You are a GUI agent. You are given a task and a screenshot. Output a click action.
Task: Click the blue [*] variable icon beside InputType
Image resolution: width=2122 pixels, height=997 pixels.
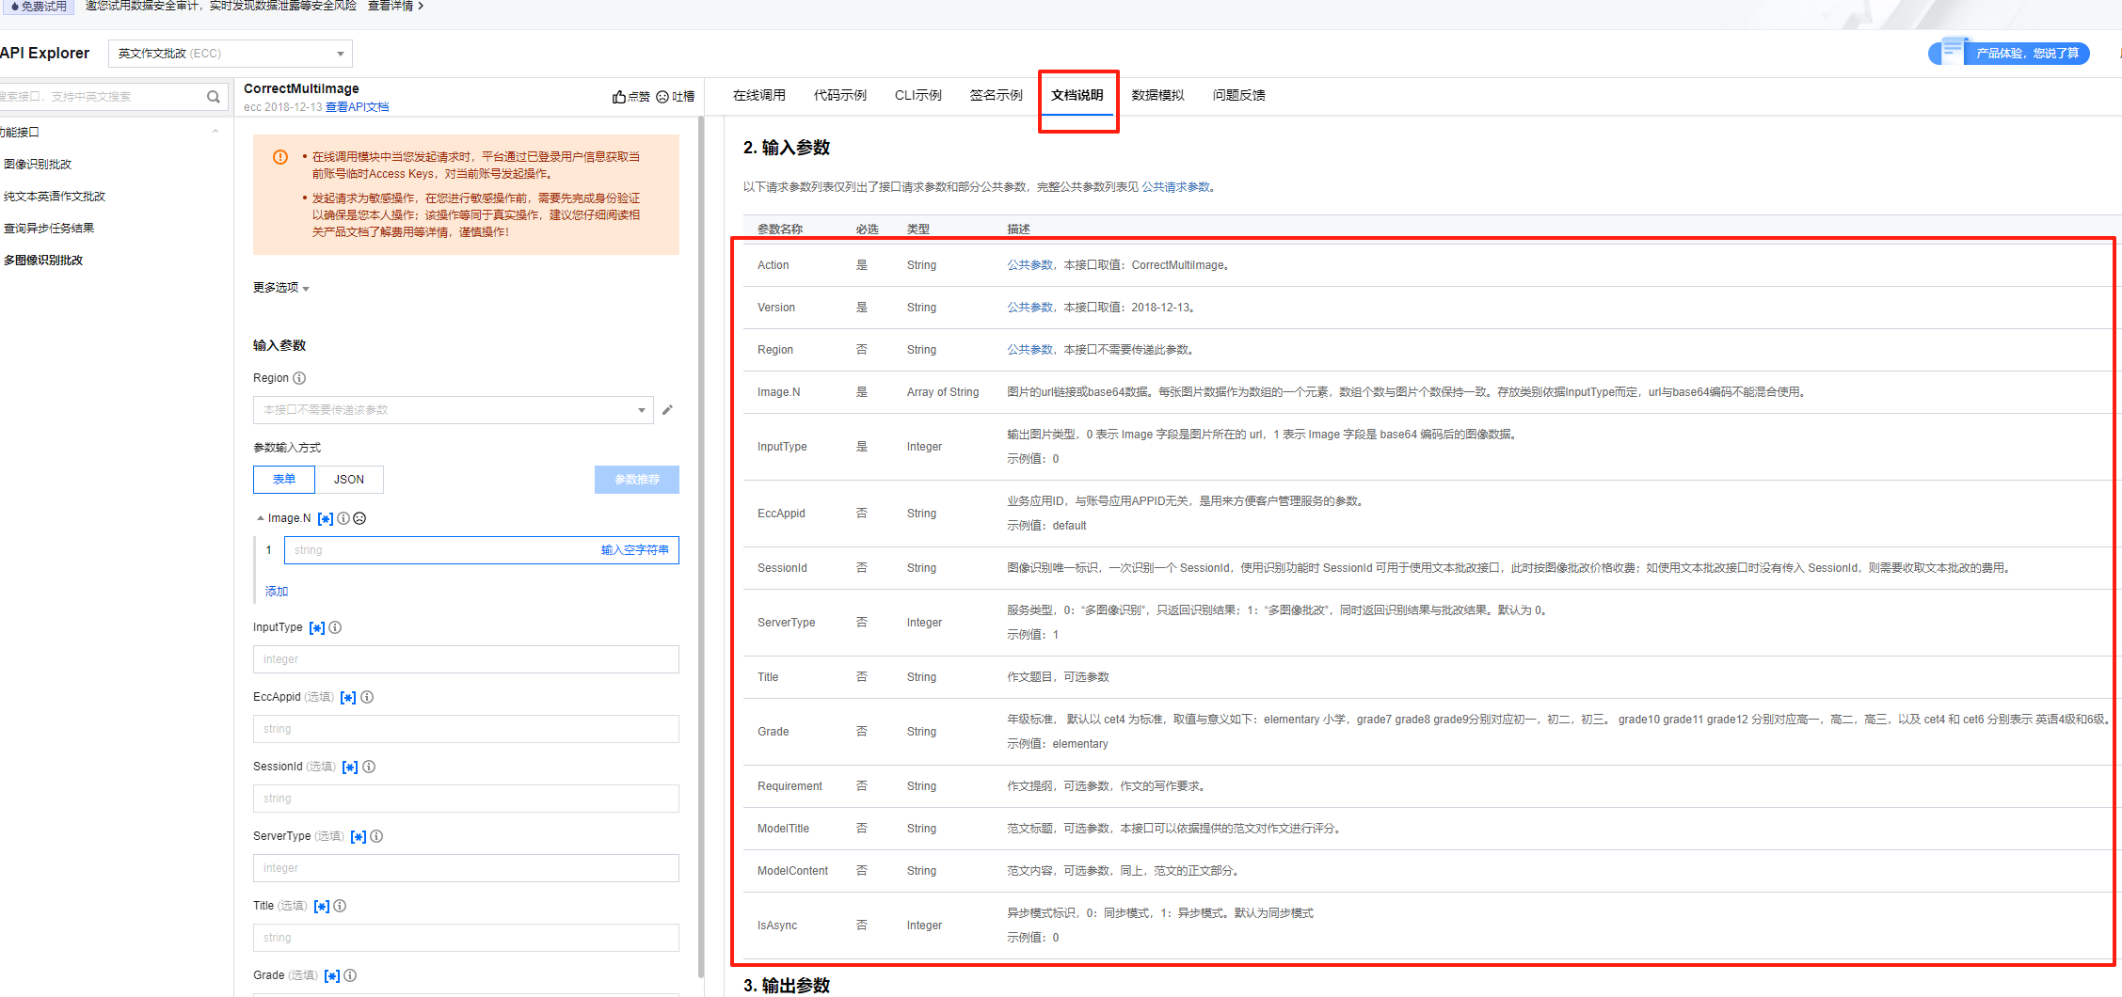click(317, 628)
